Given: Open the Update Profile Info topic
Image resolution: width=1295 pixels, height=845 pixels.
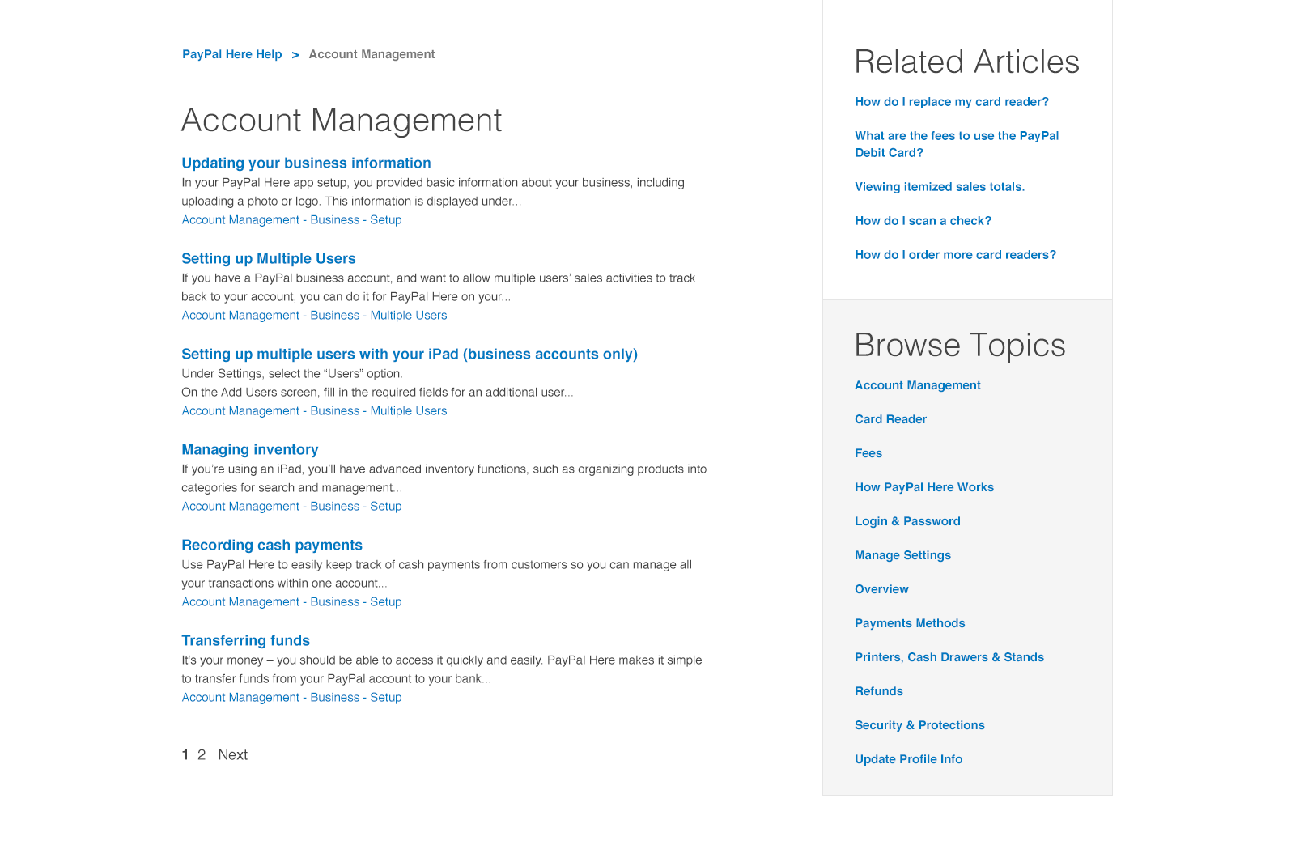Looking at the screenshot, I should [909, 759].
